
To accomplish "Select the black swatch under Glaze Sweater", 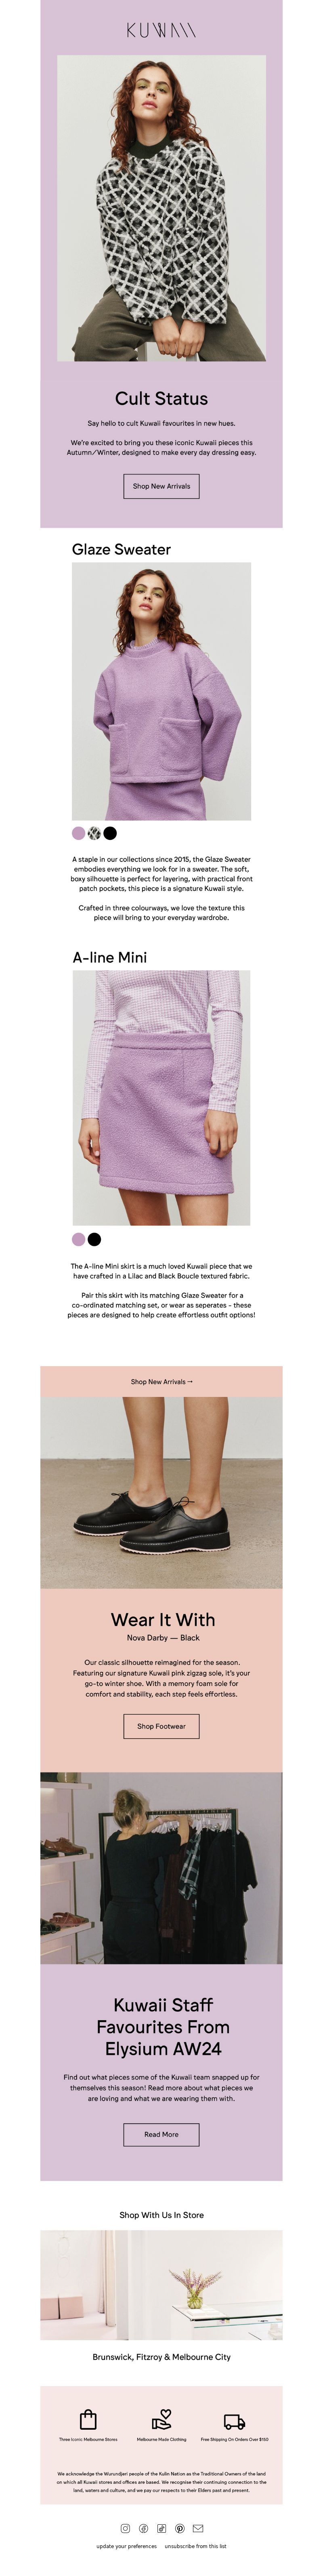I will [110, 833].
